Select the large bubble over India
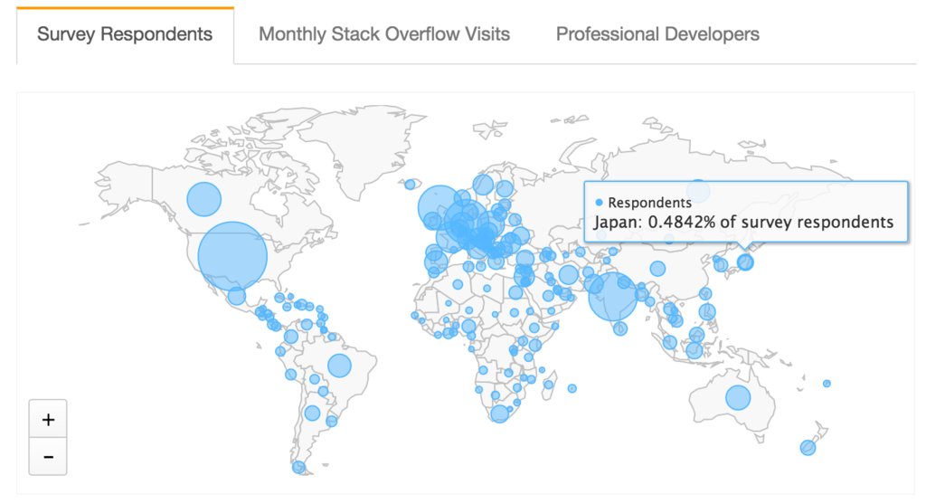 click(613, 298)
